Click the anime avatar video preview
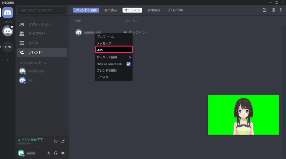The height and width of the screenshot is (159, 286). pos(243,115)
